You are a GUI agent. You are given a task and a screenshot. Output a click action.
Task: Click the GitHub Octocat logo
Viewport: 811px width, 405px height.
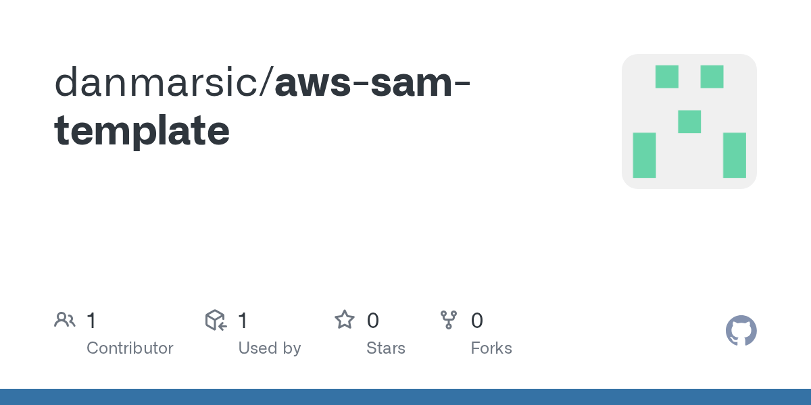(741, 331)
